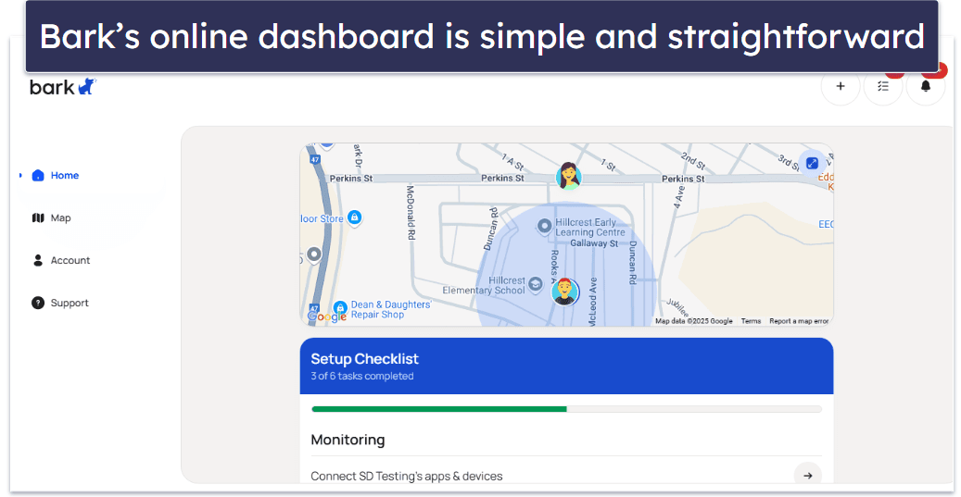The width and height of the screenshot is (961, 497).
Task: Click the setup progress bar
Action: pos(566,409)
